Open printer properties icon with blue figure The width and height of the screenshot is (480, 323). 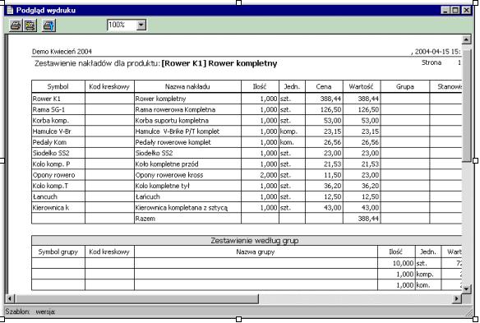click(x=48, y=25)
